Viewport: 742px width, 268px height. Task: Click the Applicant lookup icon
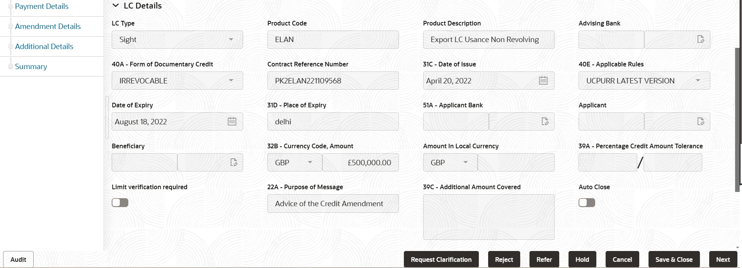(x=701, y=121)
